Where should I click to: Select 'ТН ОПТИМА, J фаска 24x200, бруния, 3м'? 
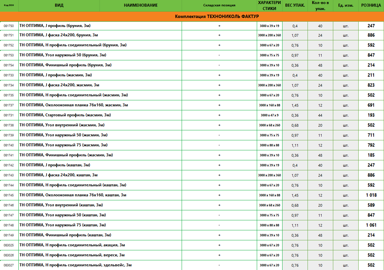[x=58, y=35]
